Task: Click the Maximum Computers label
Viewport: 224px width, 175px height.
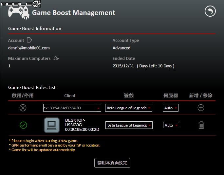Action: pos(29,58)
